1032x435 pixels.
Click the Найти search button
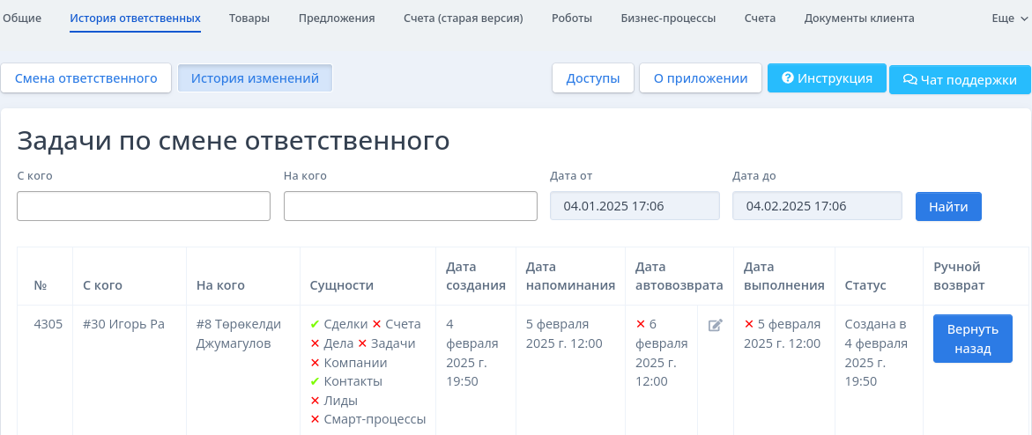[x=948, y=207]
